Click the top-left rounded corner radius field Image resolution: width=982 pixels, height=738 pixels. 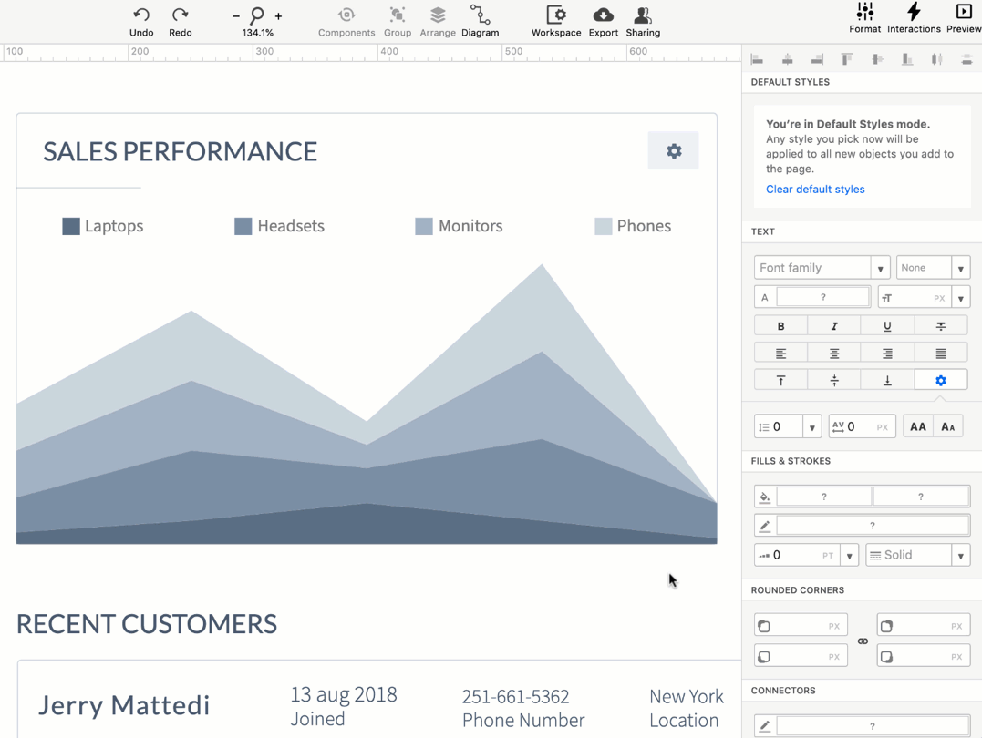click(x=801, y=626)
